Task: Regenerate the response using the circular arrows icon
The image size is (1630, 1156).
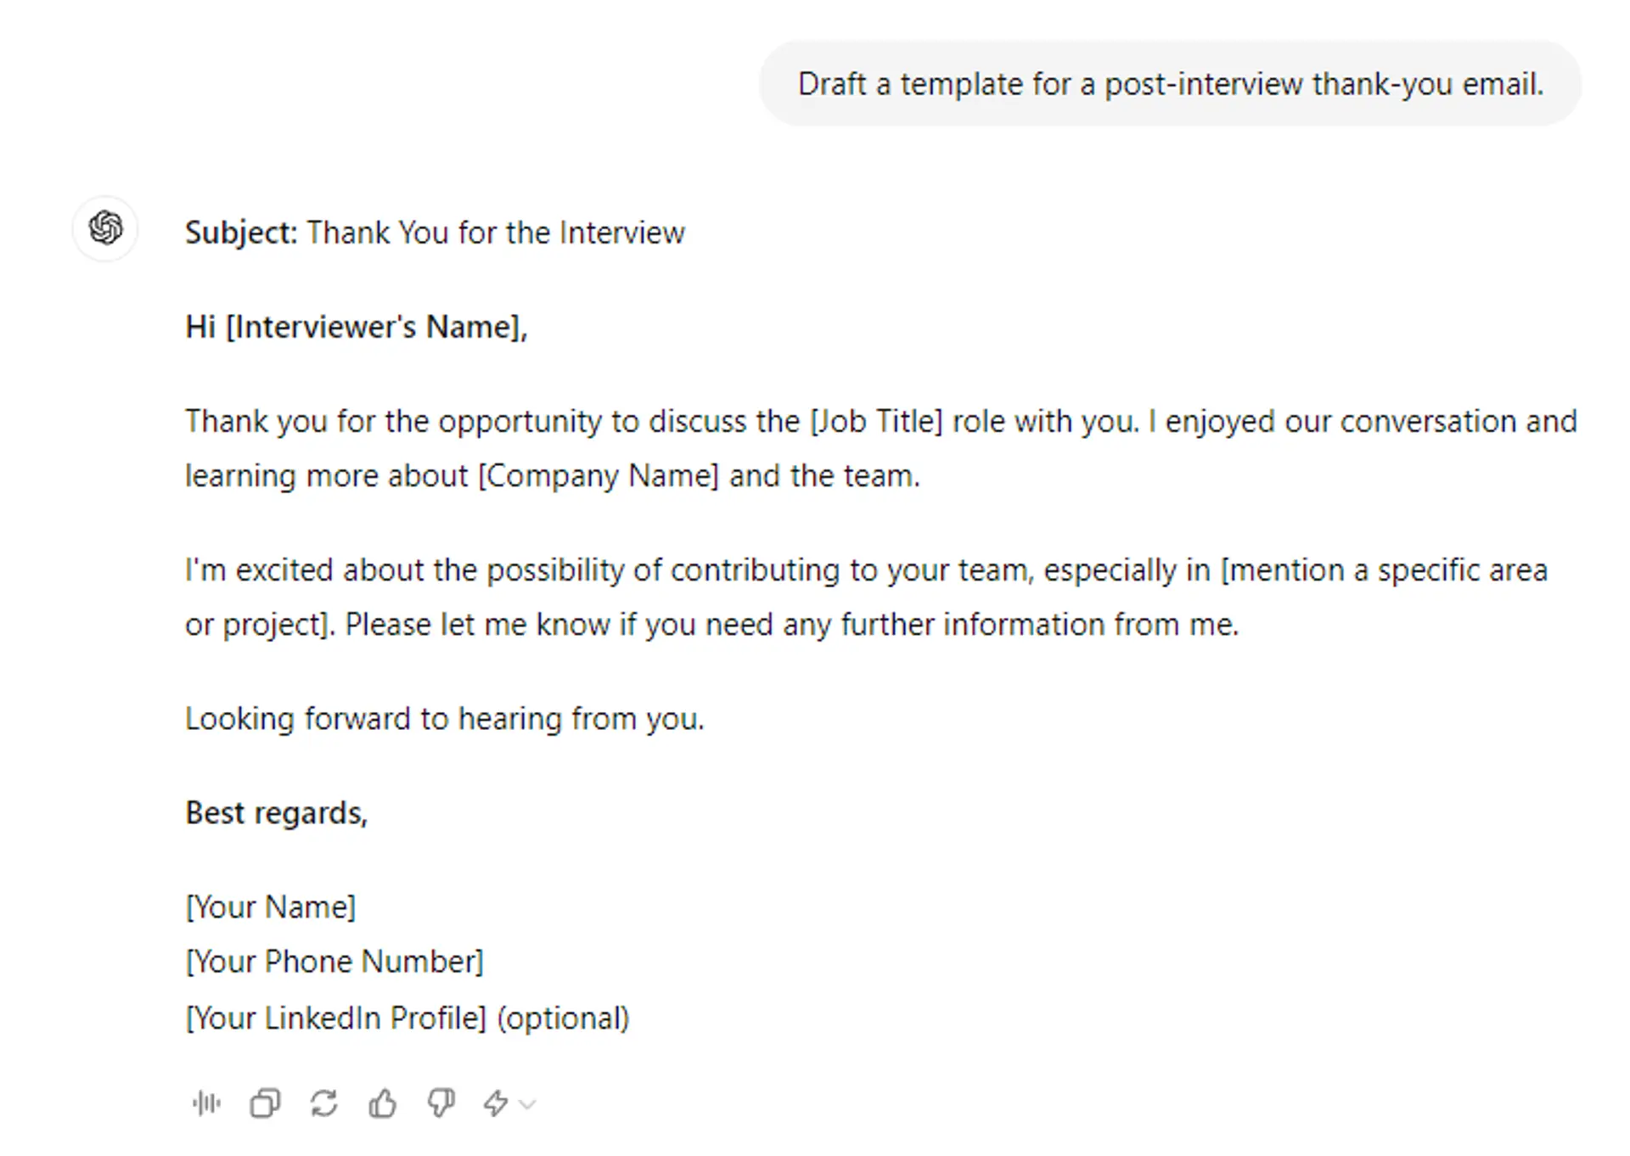Action: pyautogui.click(x=323, y=1103)
